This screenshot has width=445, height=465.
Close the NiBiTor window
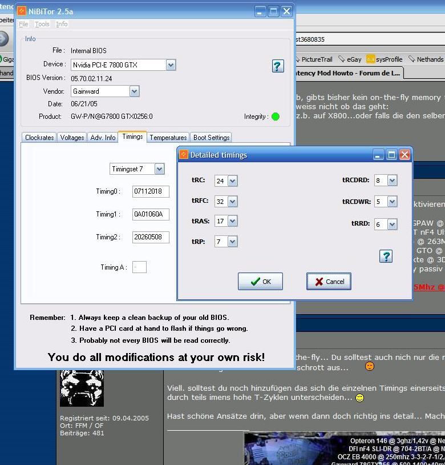pyautogui.click(x=286, y=11)
